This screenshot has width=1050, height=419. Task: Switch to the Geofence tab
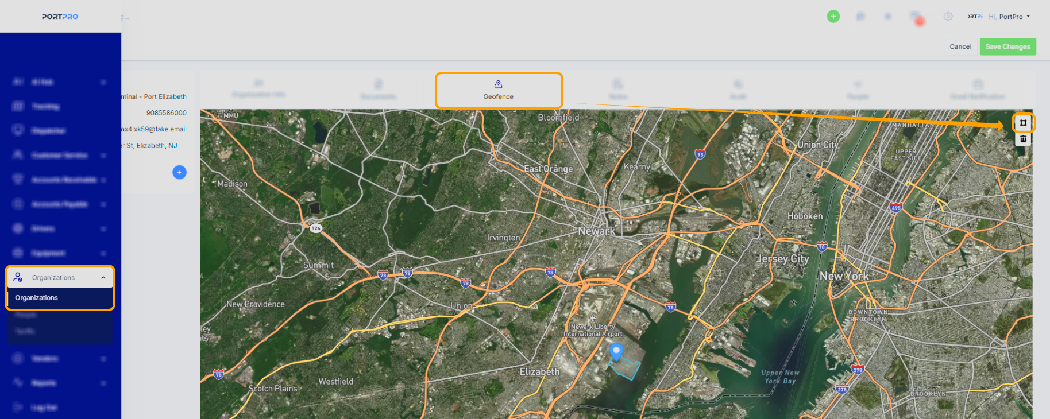[499, 90]
